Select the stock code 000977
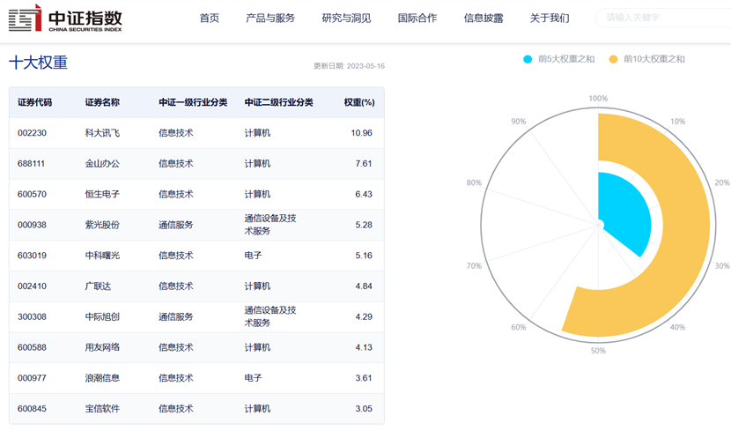This screenshot has height=431, width=731. [x=33, y=378]
